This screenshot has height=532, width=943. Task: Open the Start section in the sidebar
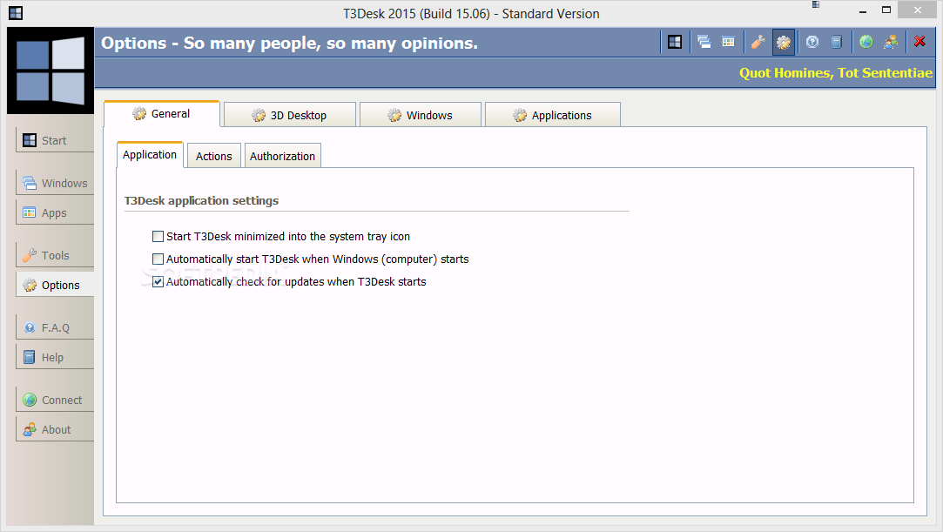55,140
